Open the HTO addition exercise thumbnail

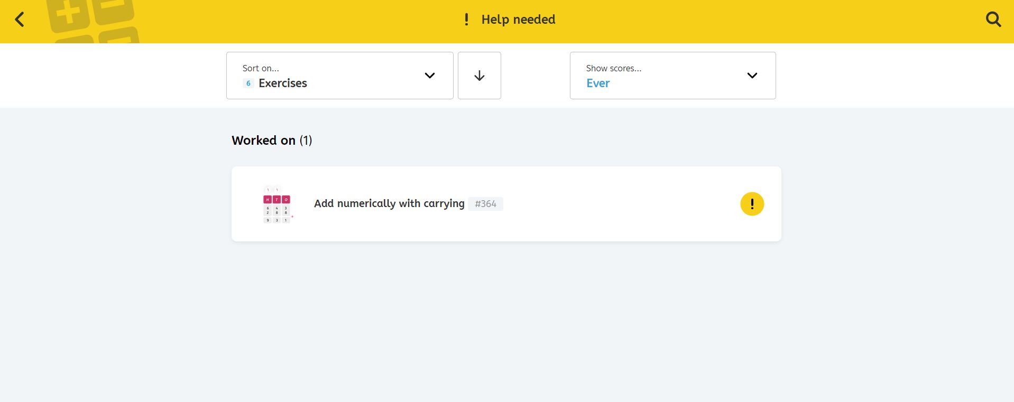[277, 204]
